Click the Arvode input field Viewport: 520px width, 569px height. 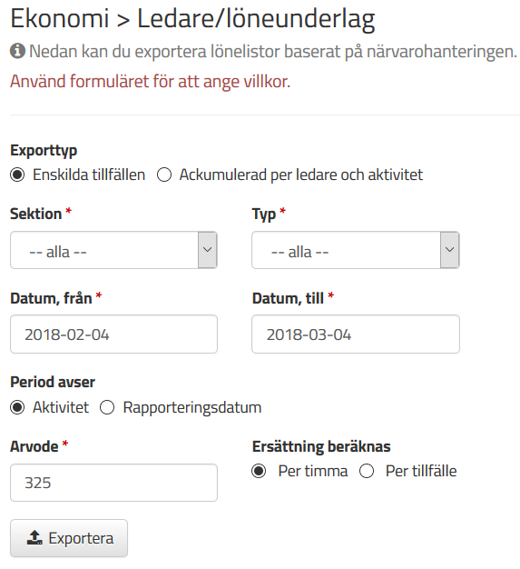click(113, 483)
